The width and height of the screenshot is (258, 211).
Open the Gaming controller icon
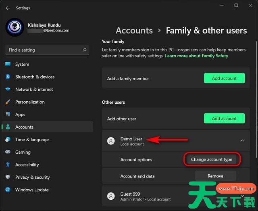[x=8, y=152]
